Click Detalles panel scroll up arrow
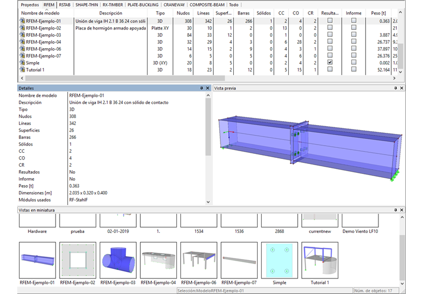Image resolution: width=423 pixels, height=294 pixels. click(x=208, y=96)
